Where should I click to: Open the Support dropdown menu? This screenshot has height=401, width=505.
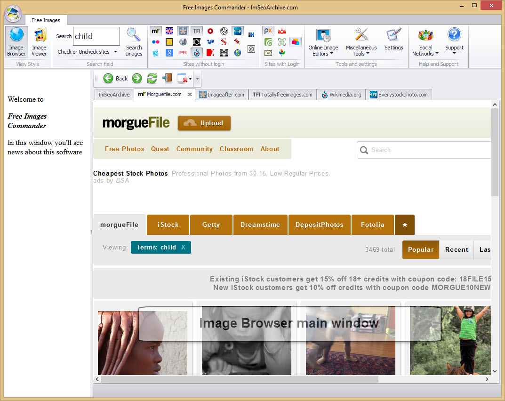[454, 41]
